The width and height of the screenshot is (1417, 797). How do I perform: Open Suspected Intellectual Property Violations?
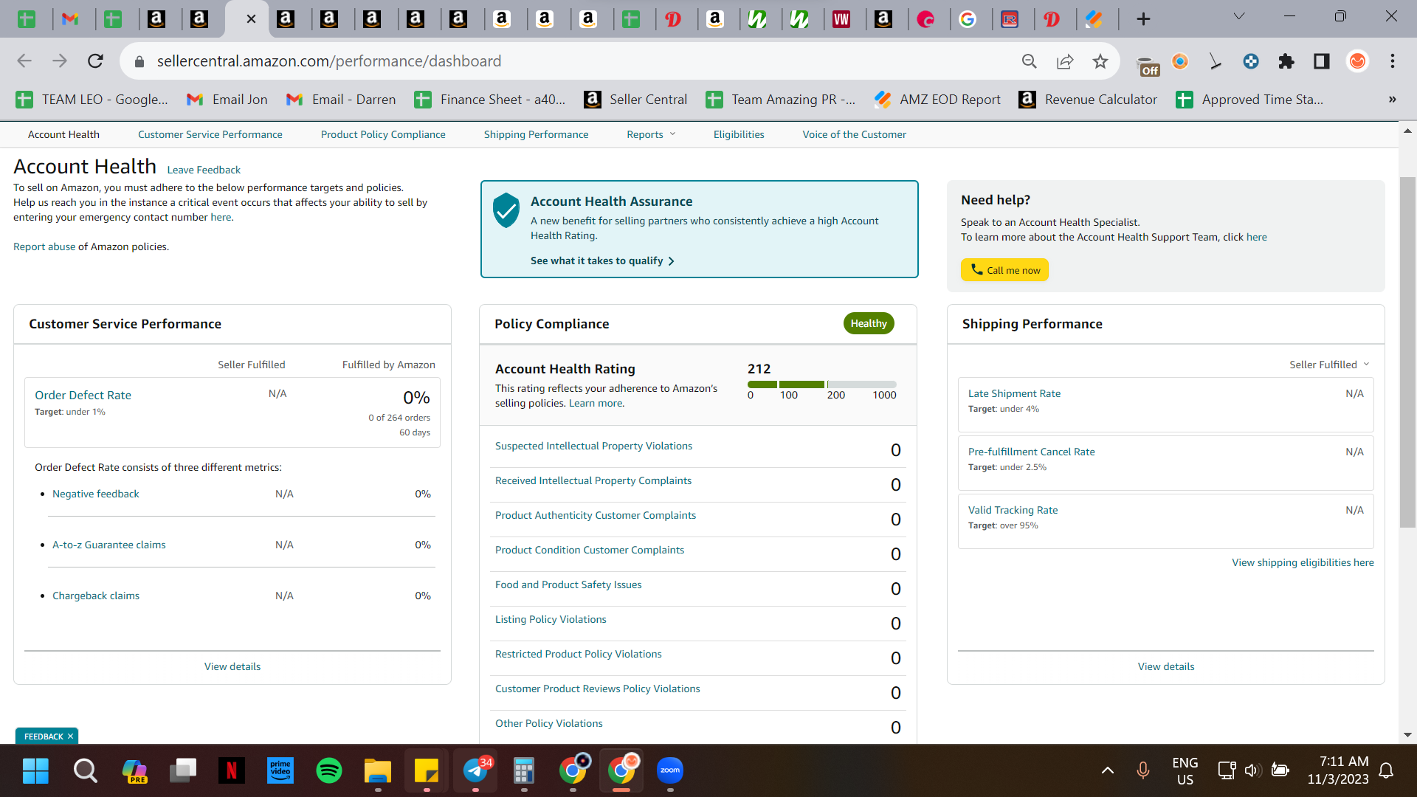click(x=593, y=446)
